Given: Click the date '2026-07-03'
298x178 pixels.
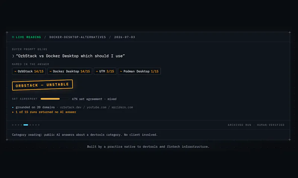Looking at the screenshot, I should [x=124, y=37].
